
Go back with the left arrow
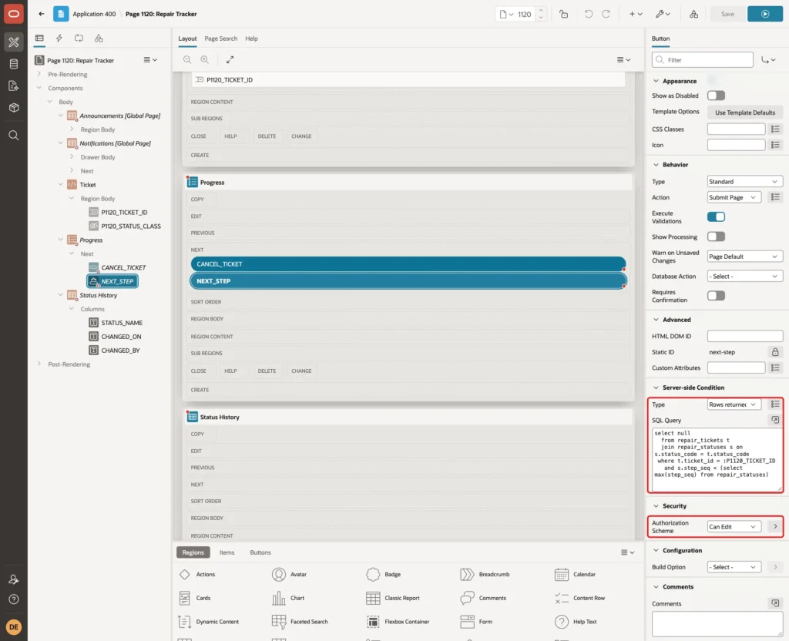tap(42, 14)
